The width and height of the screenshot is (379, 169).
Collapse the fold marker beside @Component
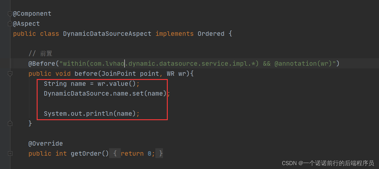coord(10,14)
